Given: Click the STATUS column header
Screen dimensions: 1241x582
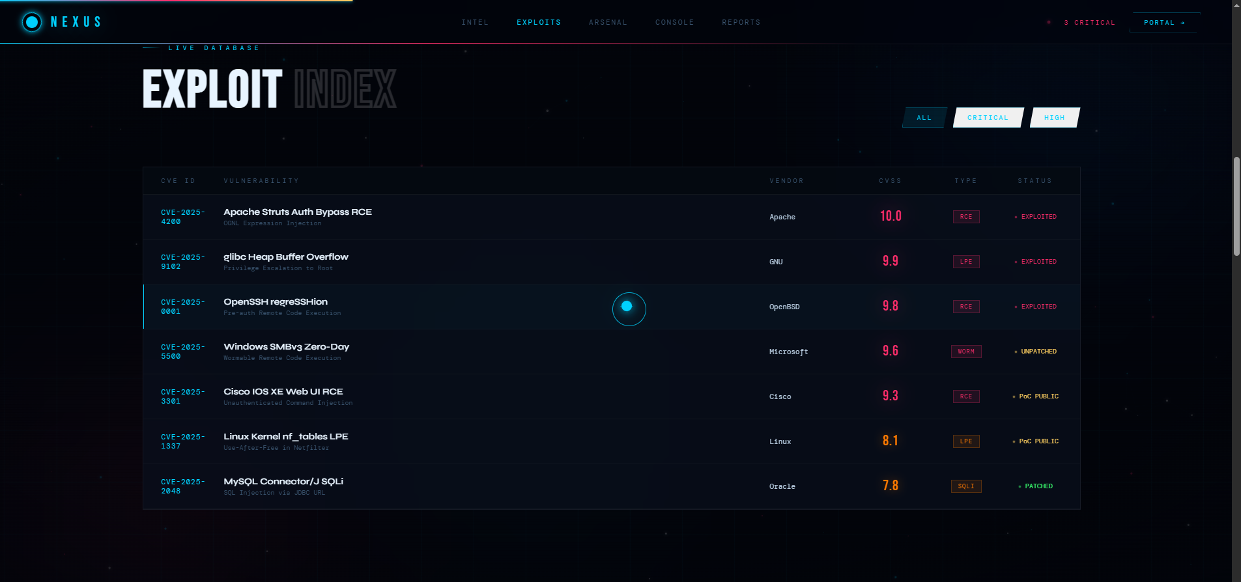Looking at the screenshot, I should (1034, 181).
